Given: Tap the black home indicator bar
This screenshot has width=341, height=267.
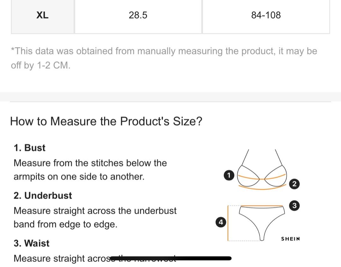Looking at the screenshot, I should pyautogui.click(x=170, y=258).
